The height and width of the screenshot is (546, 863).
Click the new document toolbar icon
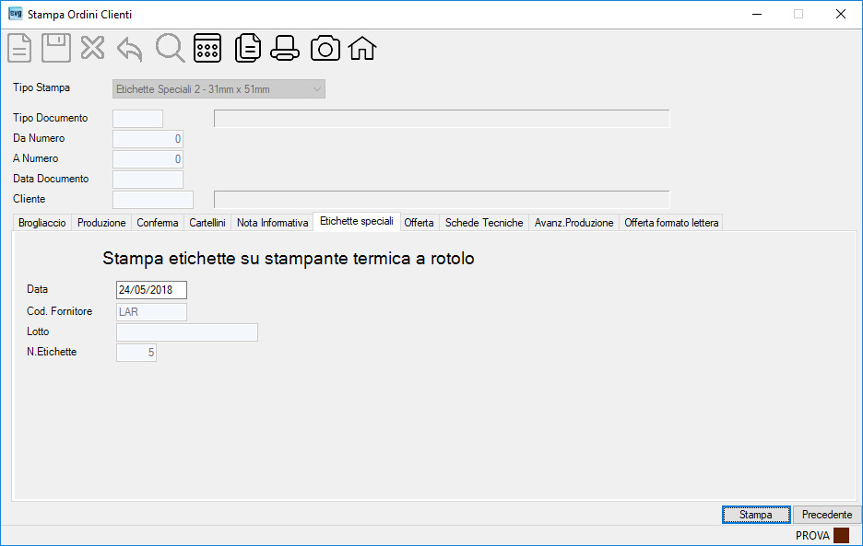pos(19,49)
